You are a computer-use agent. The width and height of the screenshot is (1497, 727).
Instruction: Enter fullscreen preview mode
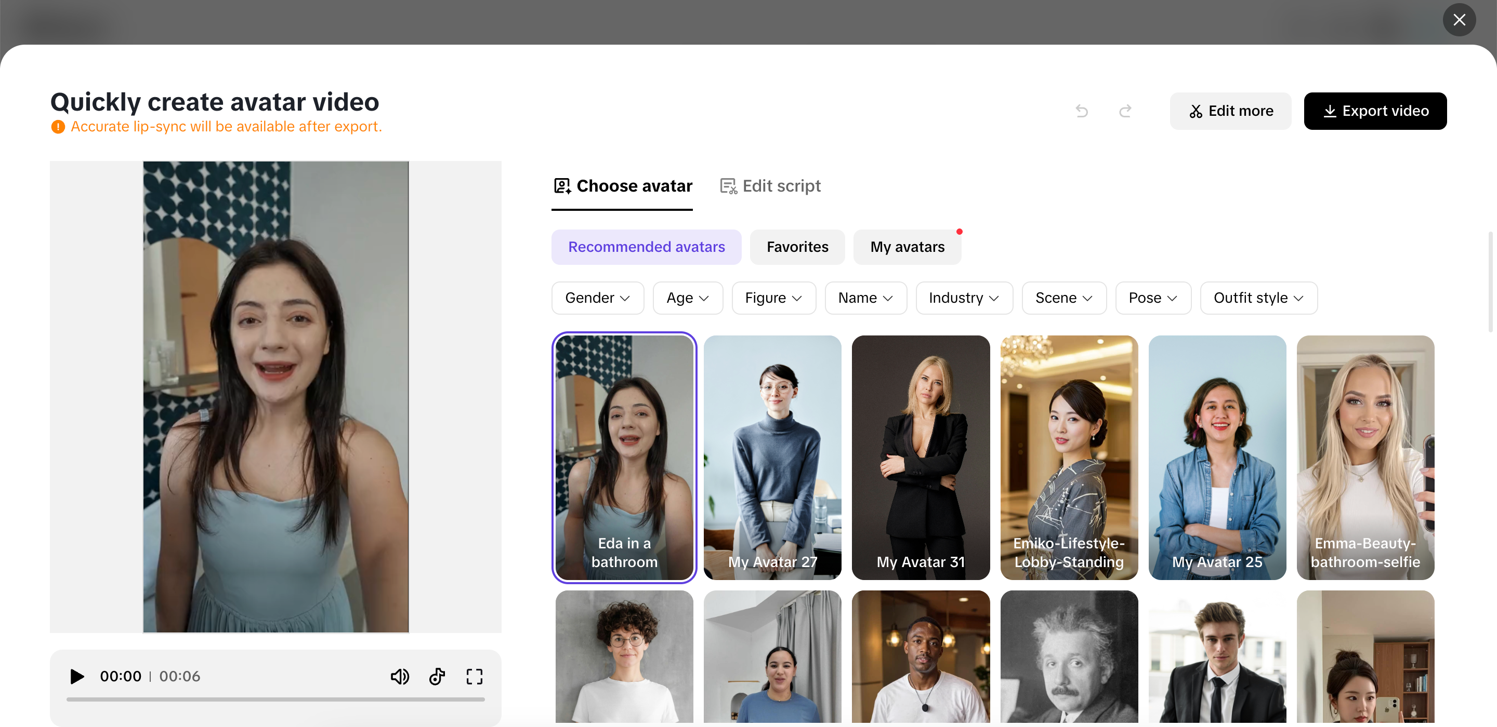coord(474,677)
